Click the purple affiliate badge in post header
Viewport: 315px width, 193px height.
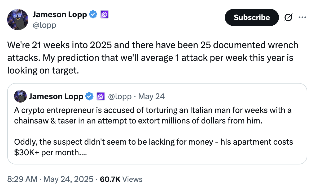[x=104, y=15]
